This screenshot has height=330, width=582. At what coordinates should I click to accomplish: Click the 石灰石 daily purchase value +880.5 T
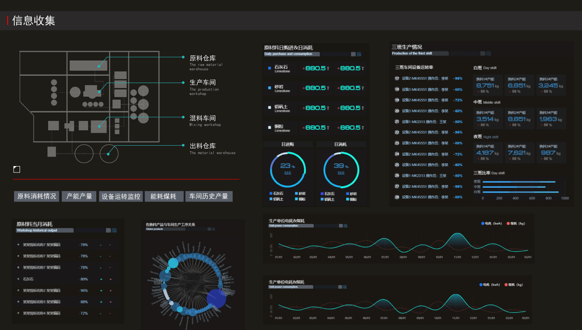[316, 68]
